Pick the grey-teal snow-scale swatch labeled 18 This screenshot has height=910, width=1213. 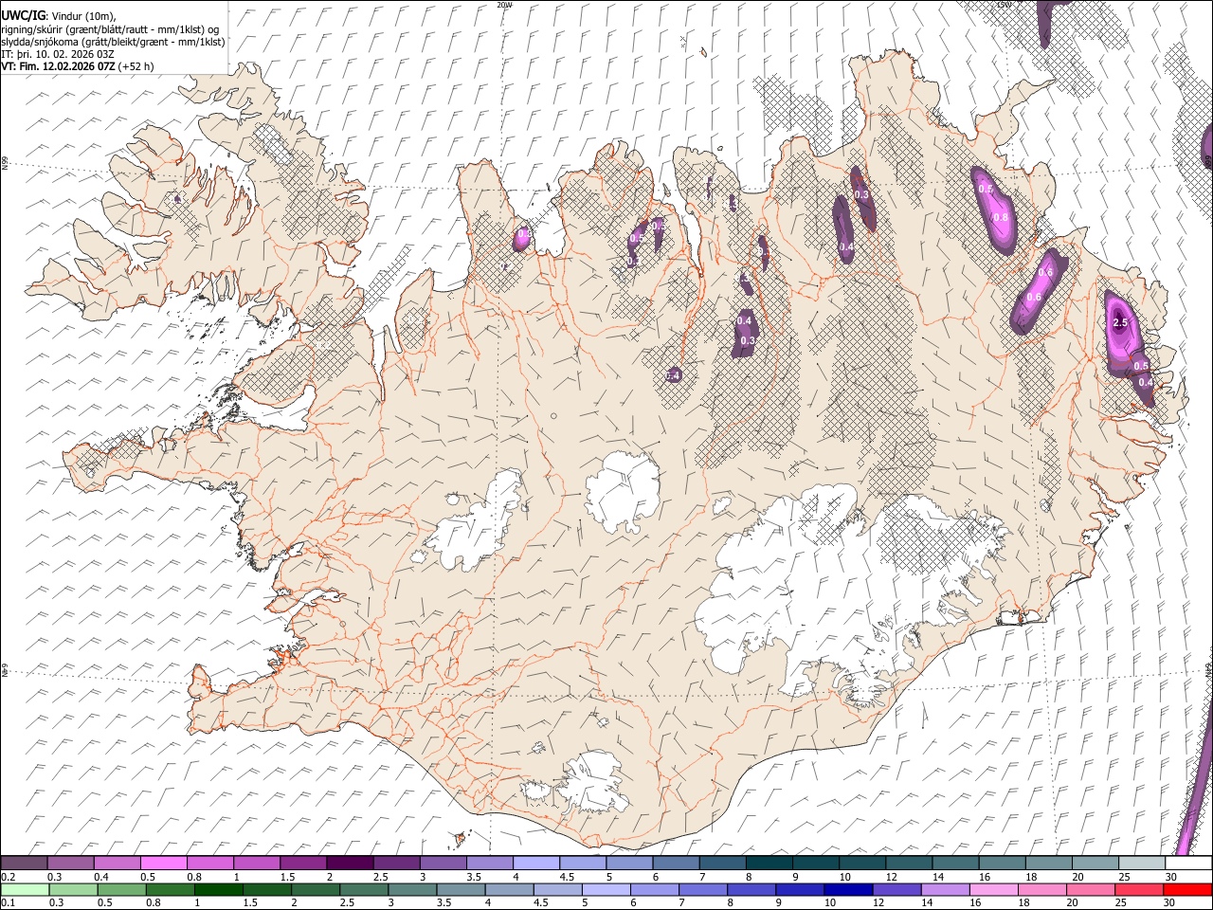1050,863
